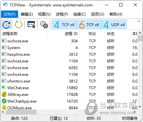143x122 pixels.
Task: Click the auto-refresh clock icon
Action: 6,25
